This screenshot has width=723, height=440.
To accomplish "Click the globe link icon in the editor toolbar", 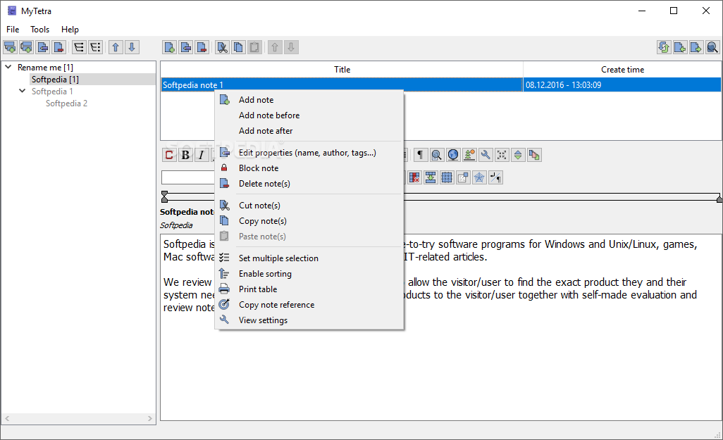I will coord(453,155).
